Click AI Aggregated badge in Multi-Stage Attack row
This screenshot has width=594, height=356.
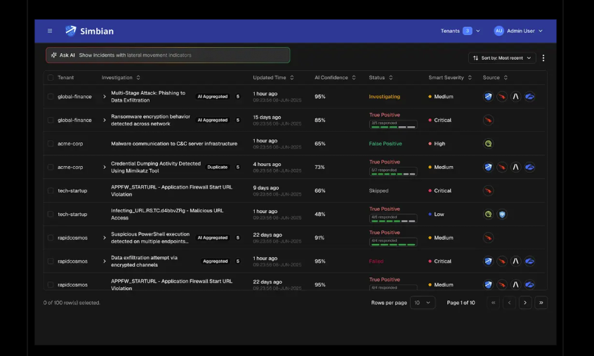point(213,97)
